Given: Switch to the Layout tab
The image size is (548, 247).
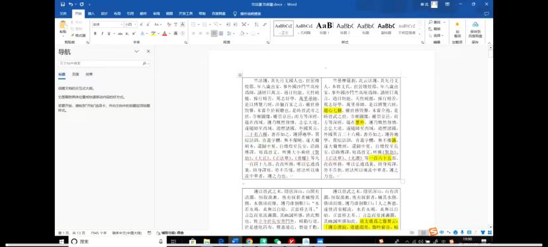Looking at the screenshot, I should tap(117, 14).
